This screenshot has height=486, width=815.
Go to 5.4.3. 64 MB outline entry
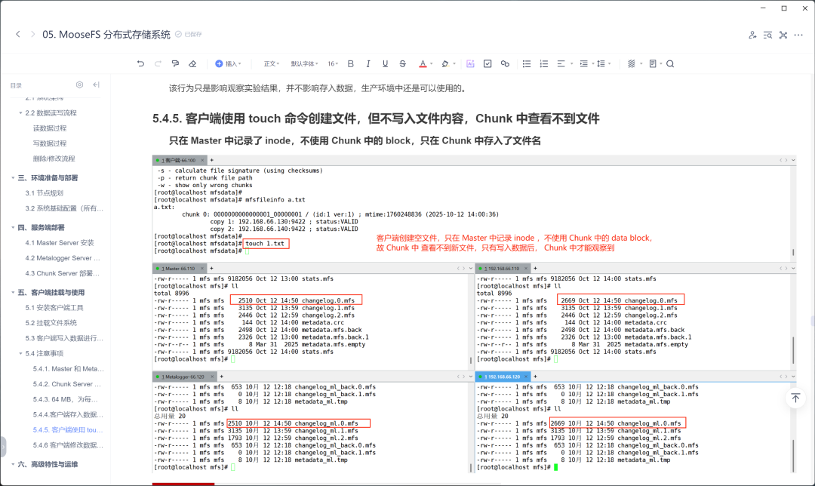[66, 399]
